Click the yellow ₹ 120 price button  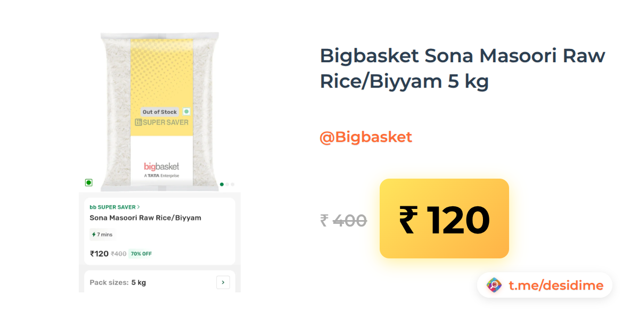click(x=444, y=219)
